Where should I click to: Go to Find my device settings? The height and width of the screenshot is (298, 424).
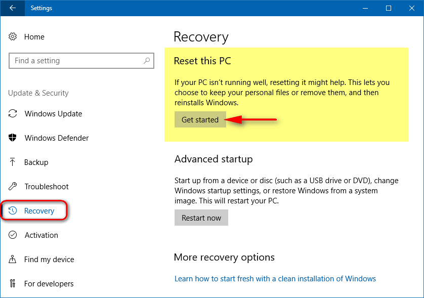pos(49,260)
